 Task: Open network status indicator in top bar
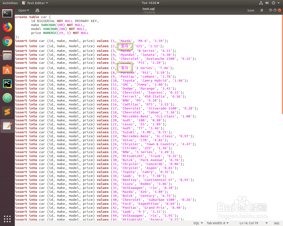[261, 3]
